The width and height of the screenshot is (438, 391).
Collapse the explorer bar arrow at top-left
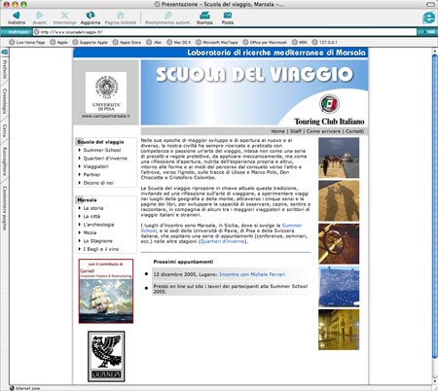pyautogui.click(x=4, y=52)
